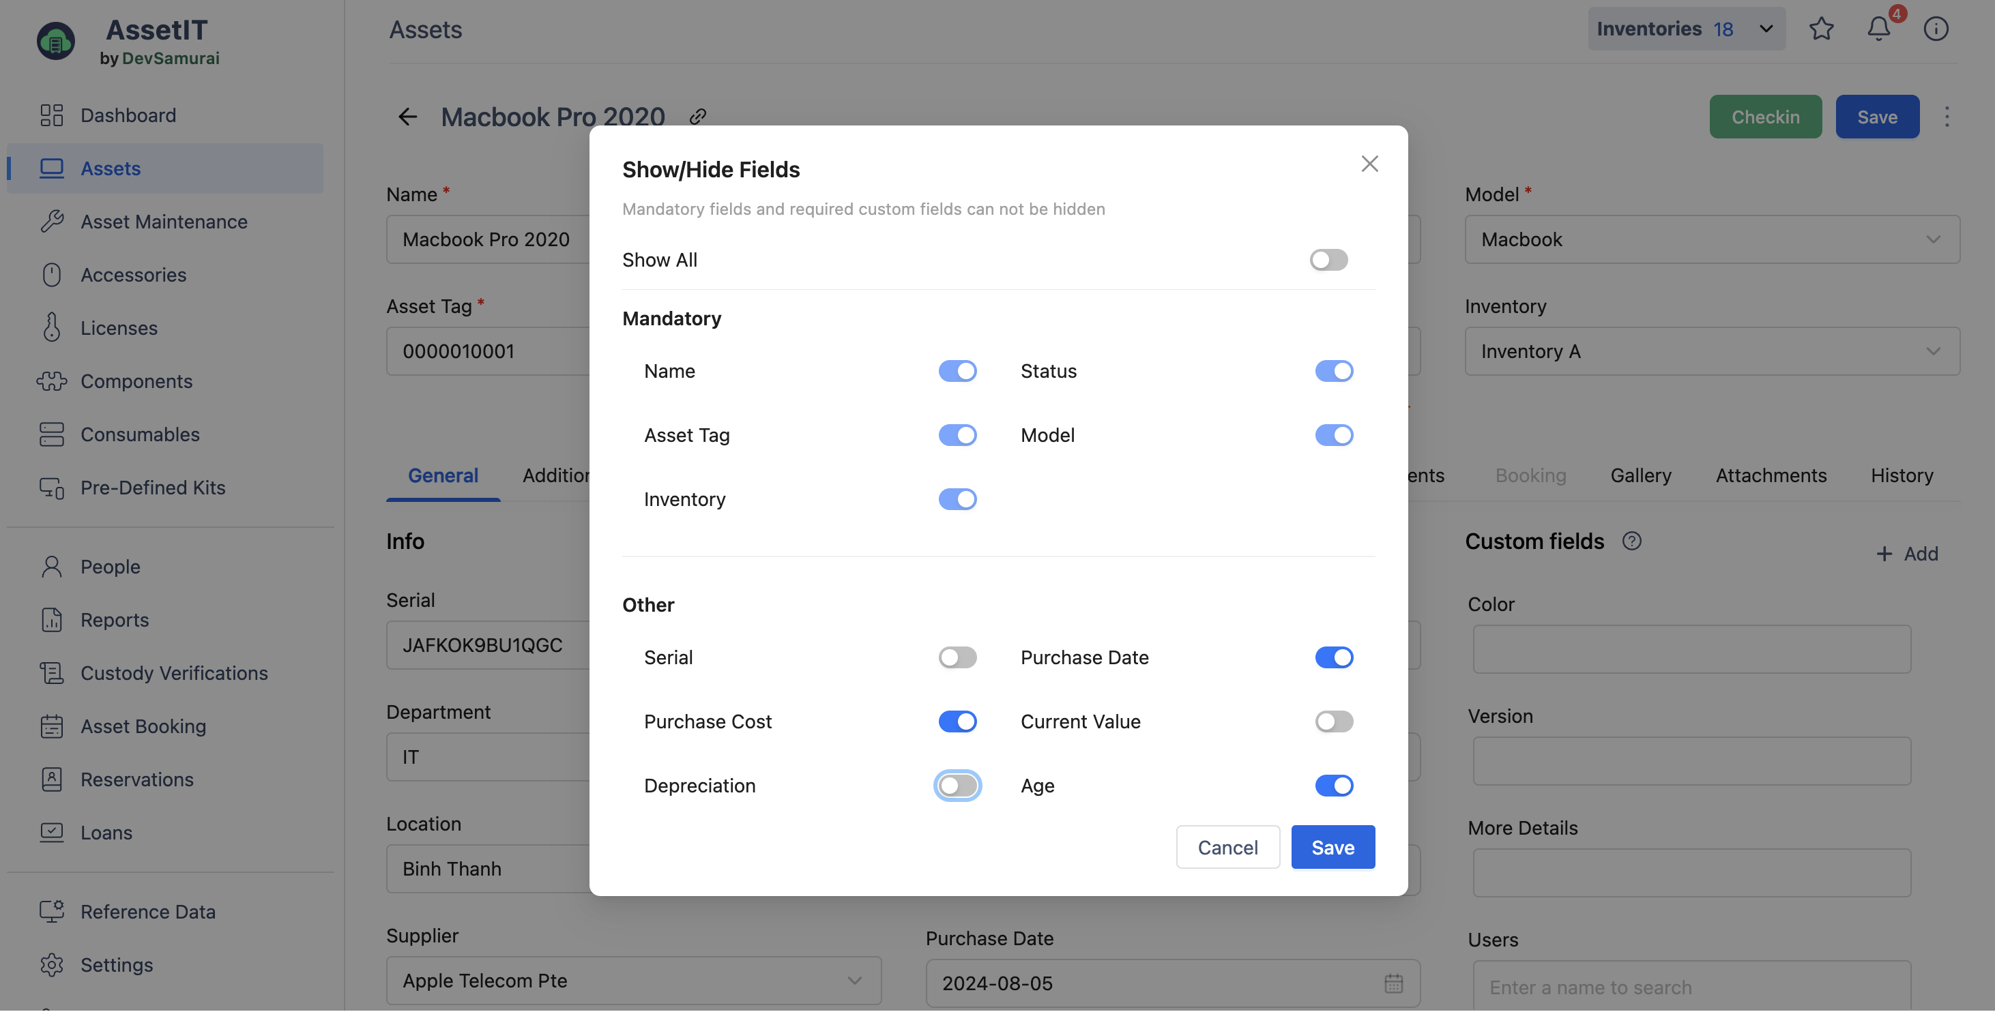Disable the Purchase Date toggle
Viewport: 1995px width, 1012px height.
coord(1334,657)
